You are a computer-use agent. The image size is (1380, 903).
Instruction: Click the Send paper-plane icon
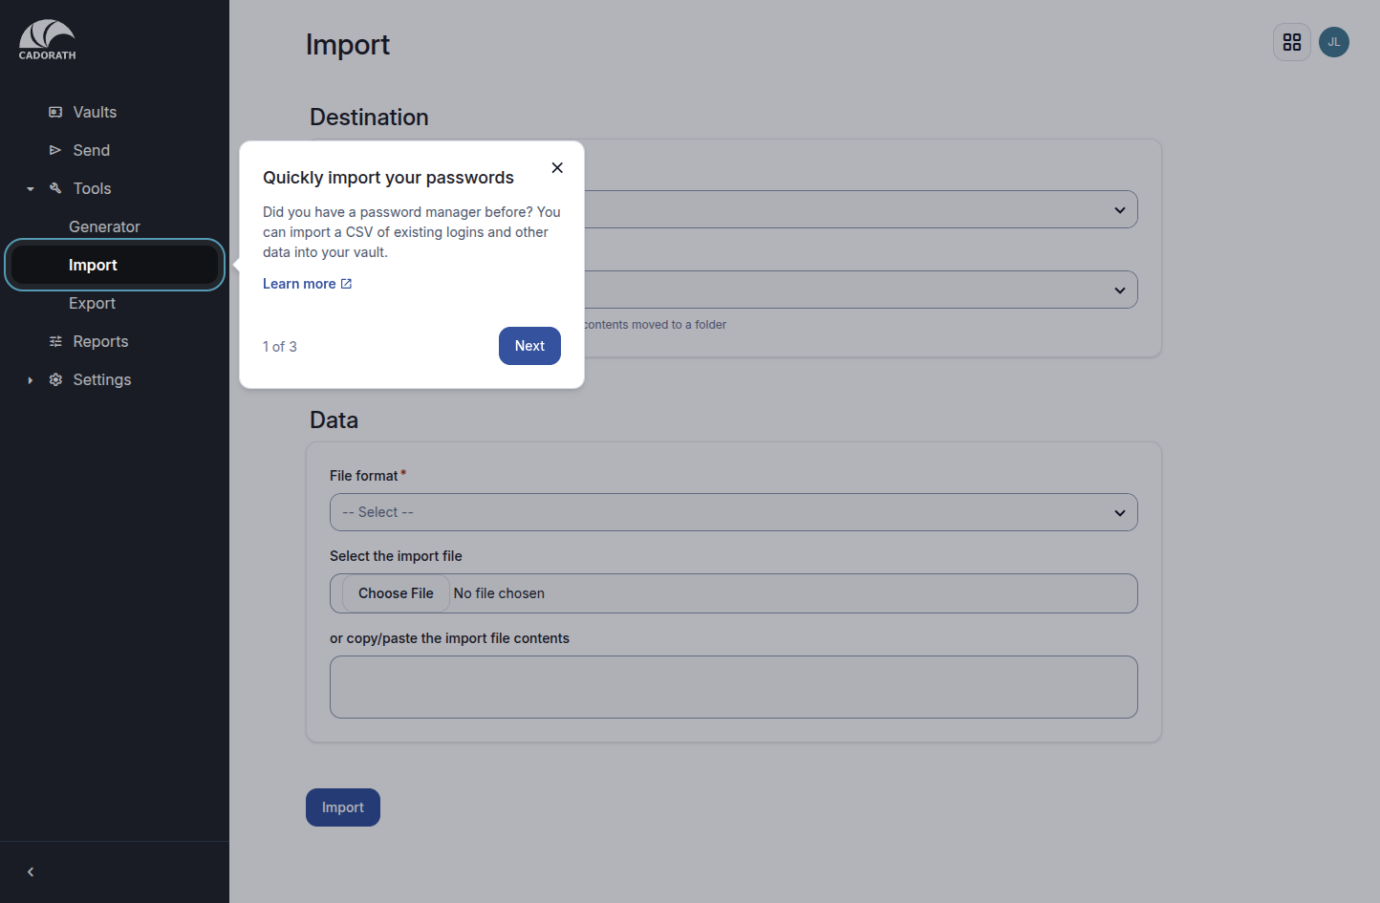pos(55,150)
